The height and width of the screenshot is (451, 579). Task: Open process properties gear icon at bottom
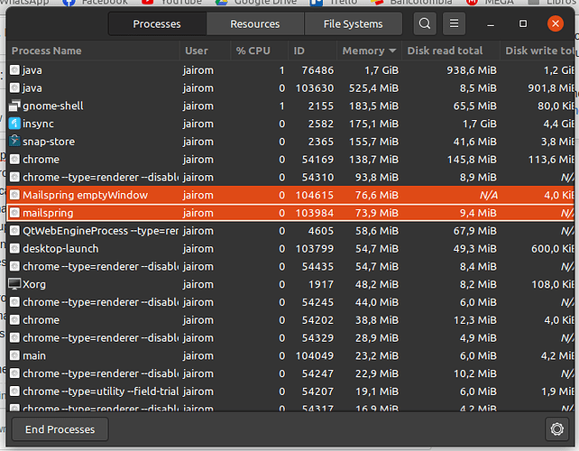tap(556, 429)
